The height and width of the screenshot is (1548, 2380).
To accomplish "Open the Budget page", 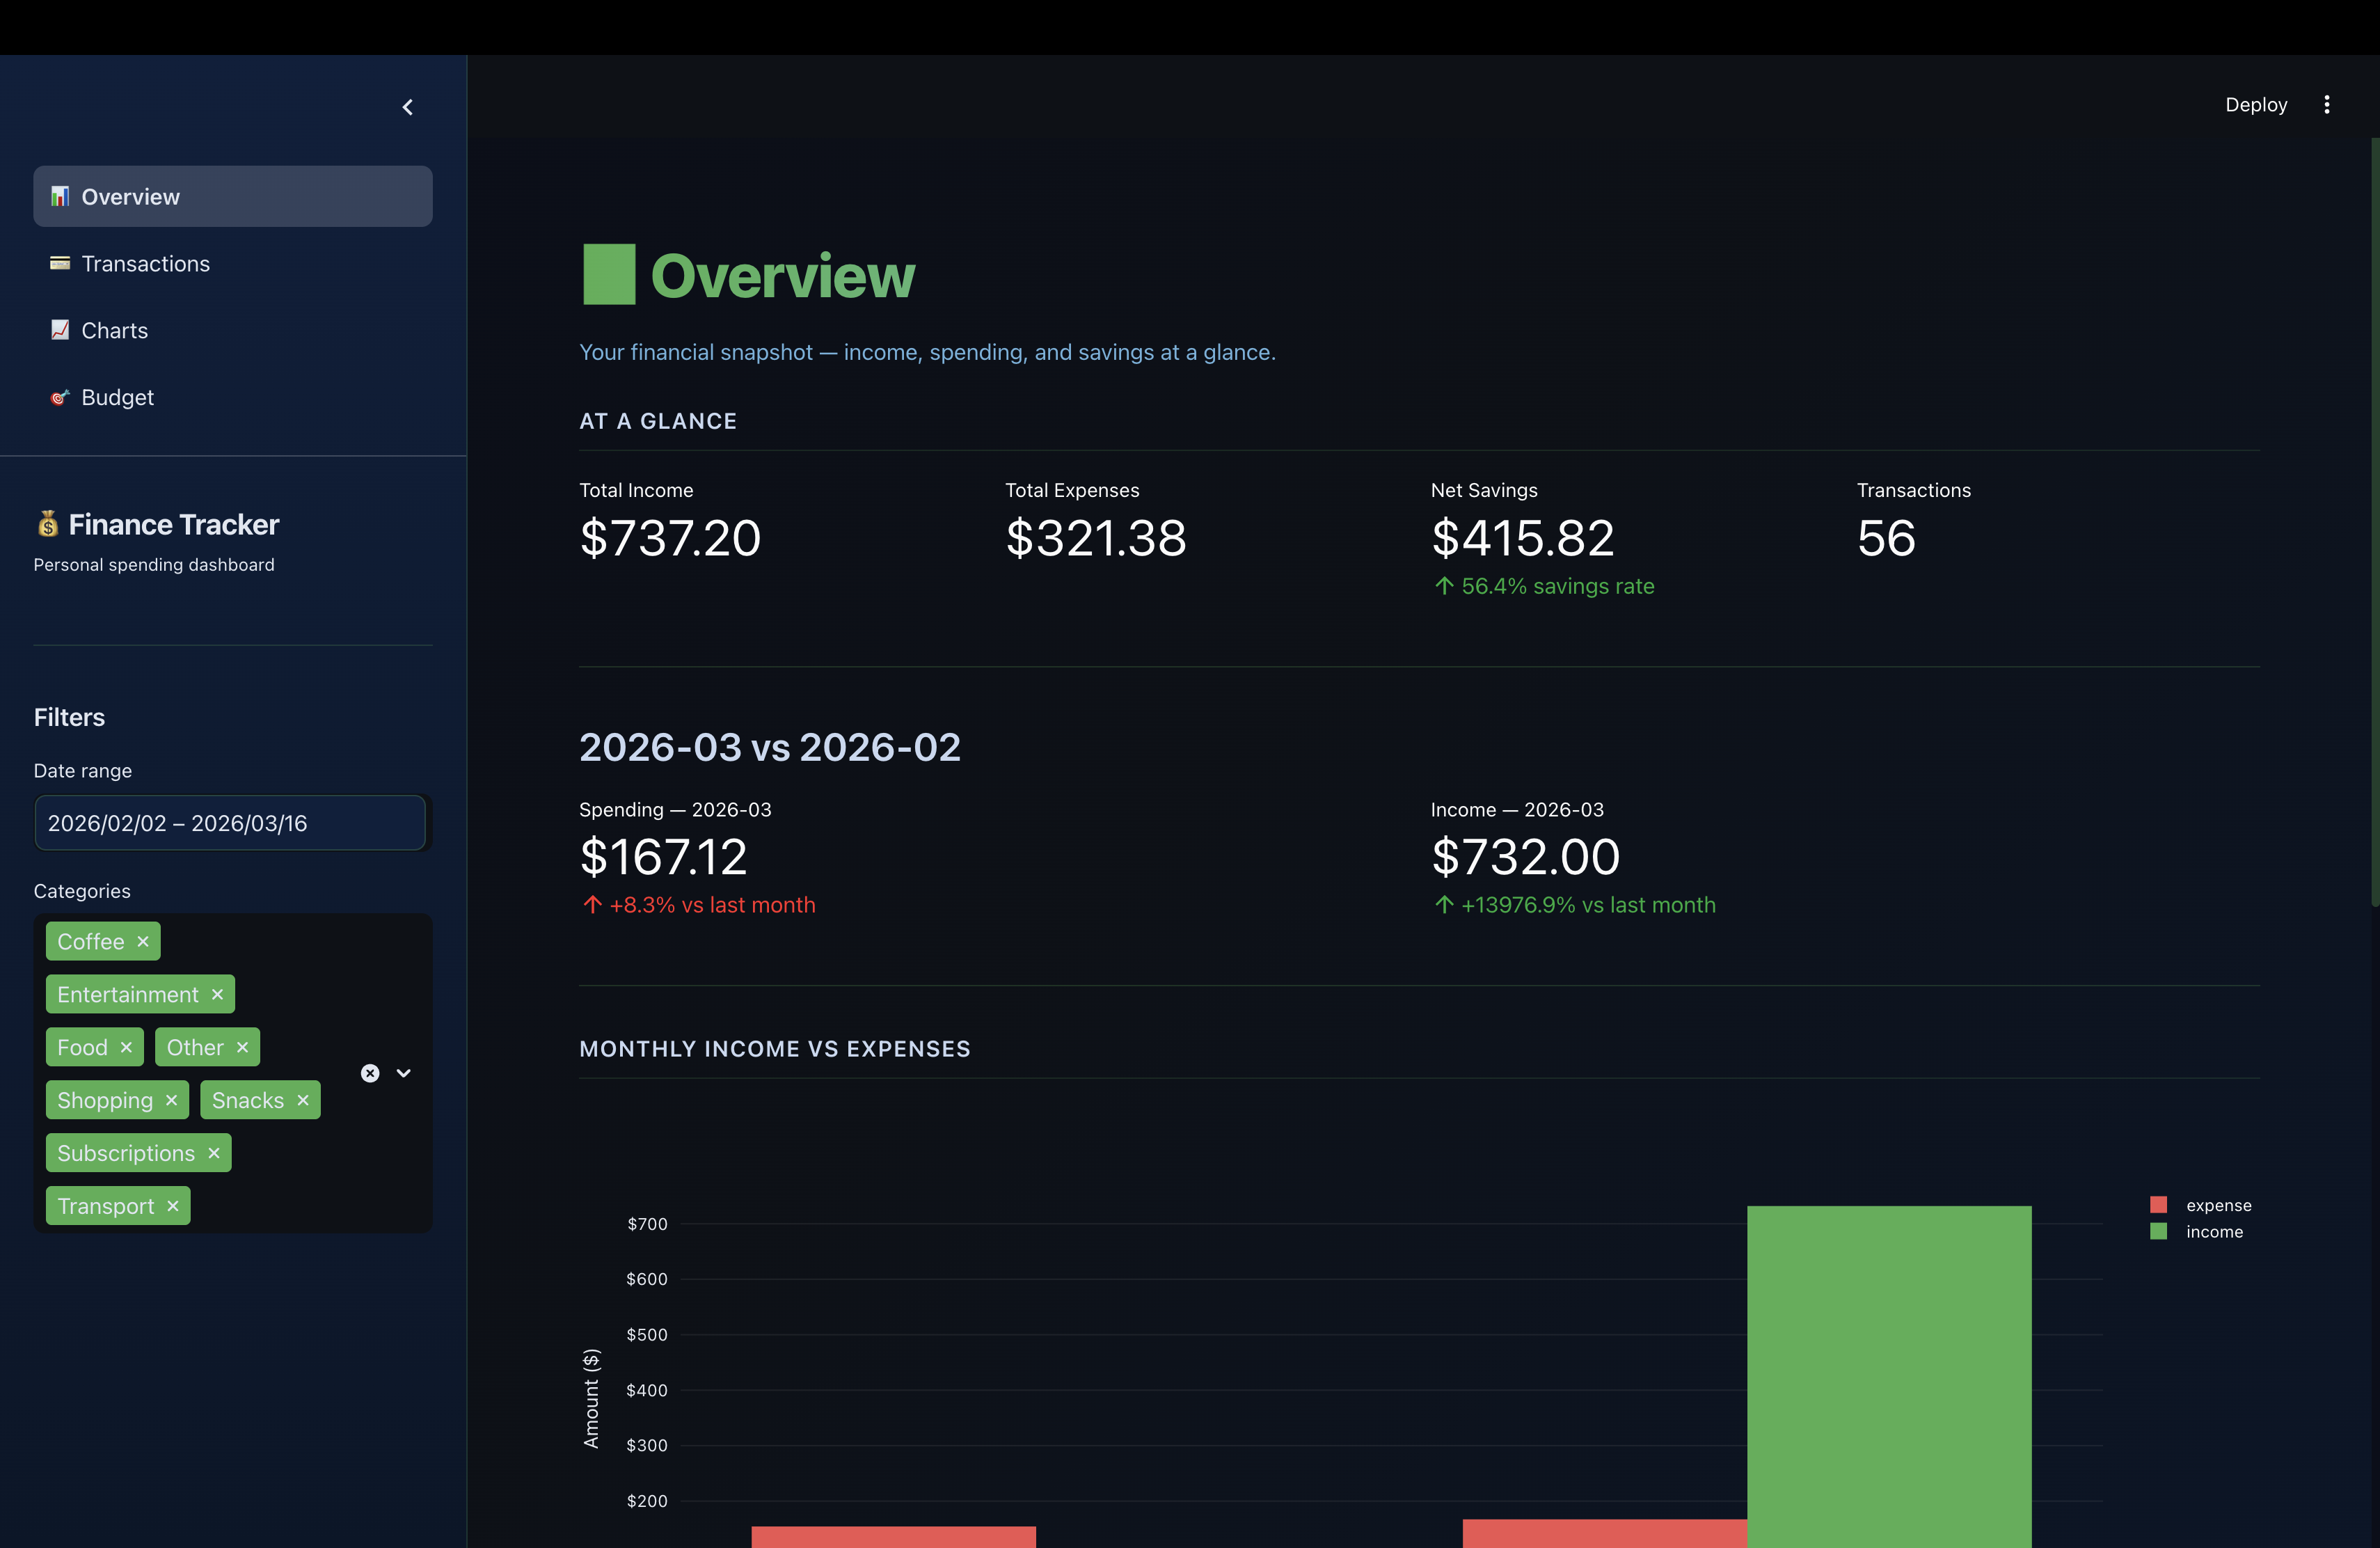I will (x=118, y=397).
